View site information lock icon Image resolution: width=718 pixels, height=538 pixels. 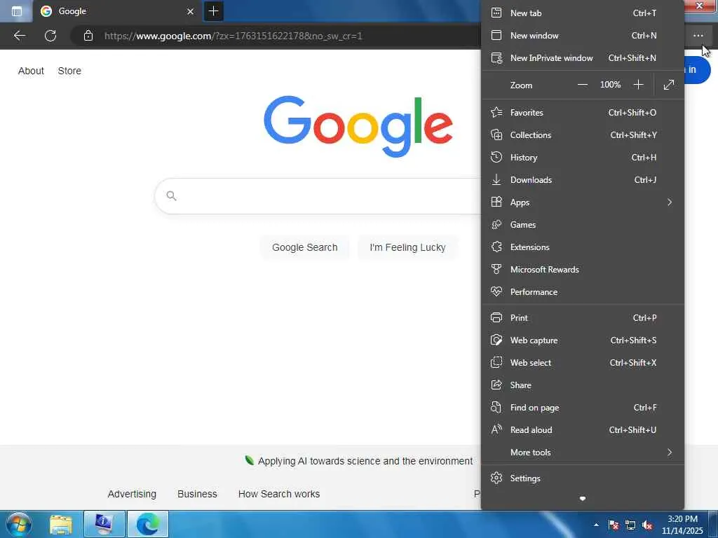[88, 36]
